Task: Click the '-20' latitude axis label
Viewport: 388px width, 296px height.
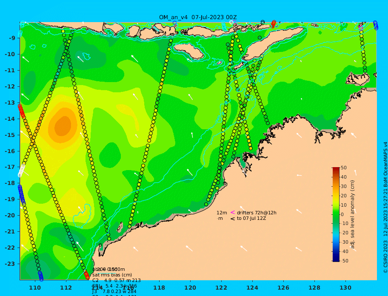Action: click(x=10, y=215)
